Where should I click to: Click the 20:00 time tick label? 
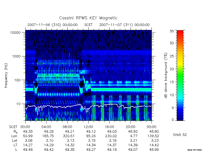pyautogui.click(x=130, y=127)
